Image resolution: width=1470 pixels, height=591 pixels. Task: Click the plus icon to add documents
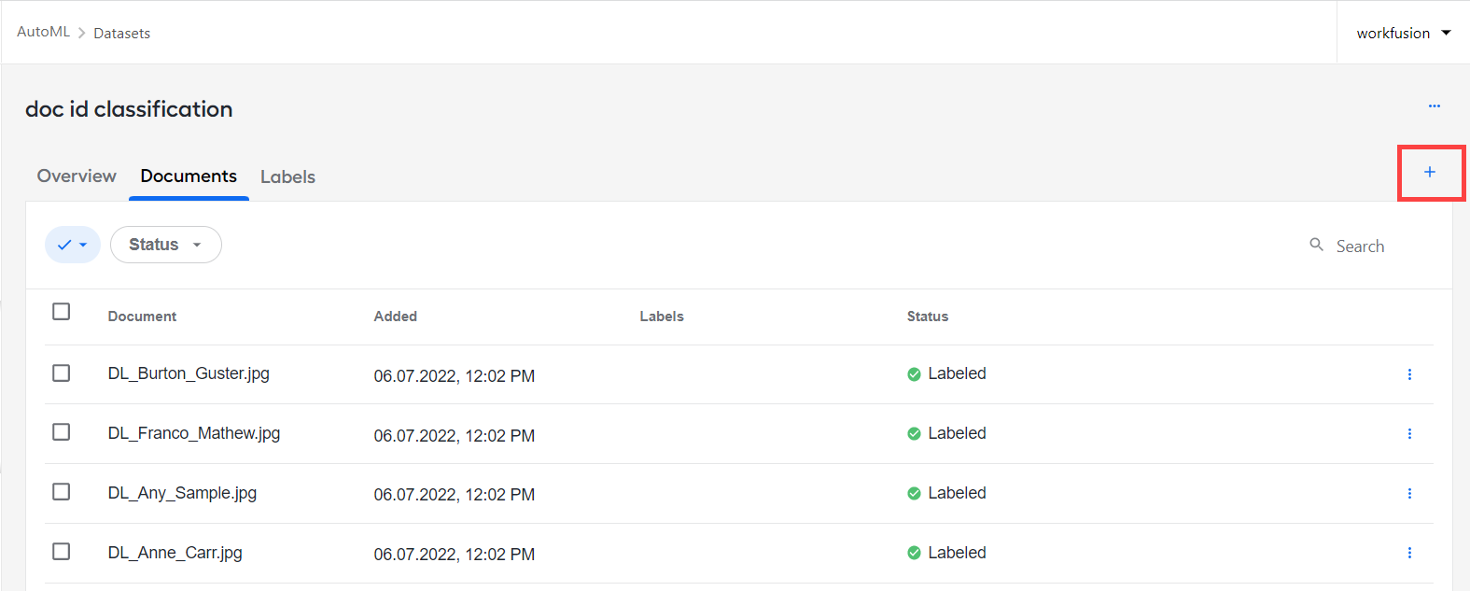[x=1429, y=172]
